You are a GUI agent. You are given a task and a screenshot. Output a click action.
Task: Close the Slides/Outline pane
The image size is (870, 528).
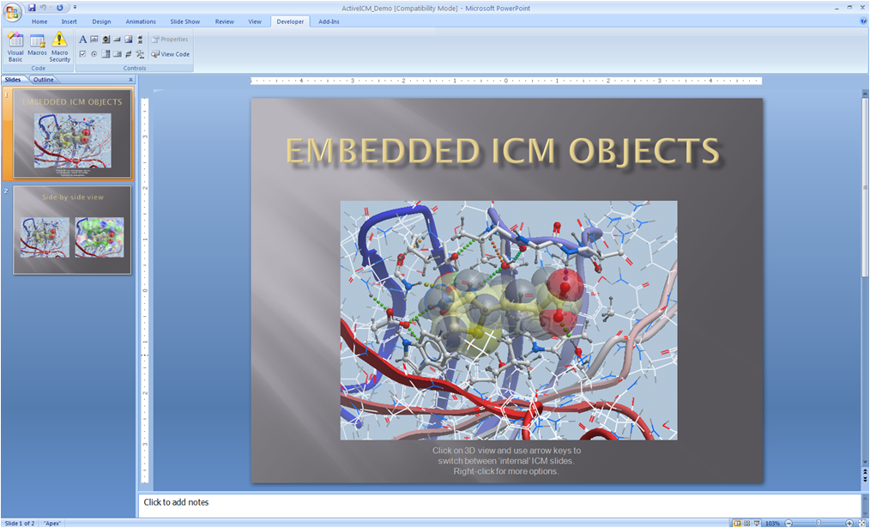(x=131, y=79)
